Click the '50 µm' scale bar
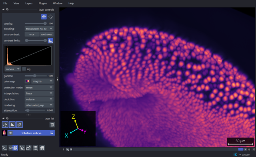The height and width of the screenshot is (157, 256). pyautogui.click(x=240, y=141)
